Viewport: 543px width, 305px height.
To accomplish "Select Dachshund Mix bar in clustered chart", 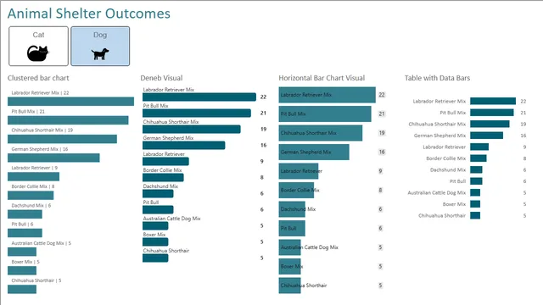I will coord(25,214).
